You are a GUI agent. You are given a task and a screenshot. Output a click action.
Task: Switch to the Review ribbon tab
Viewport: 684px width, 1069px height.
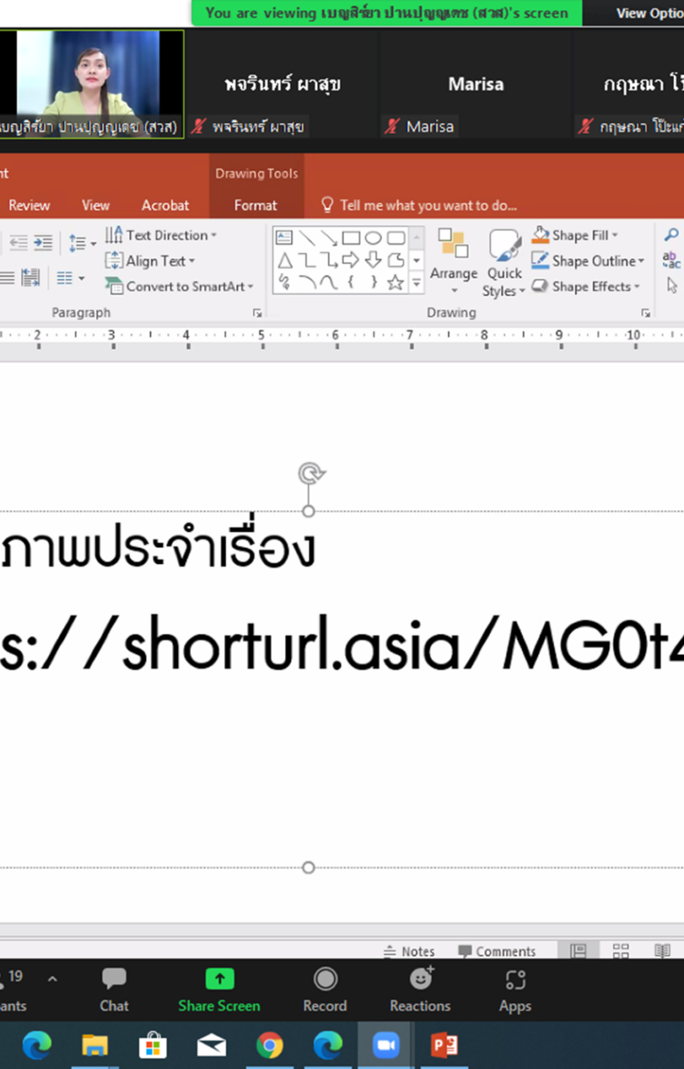tap(29, 205)
